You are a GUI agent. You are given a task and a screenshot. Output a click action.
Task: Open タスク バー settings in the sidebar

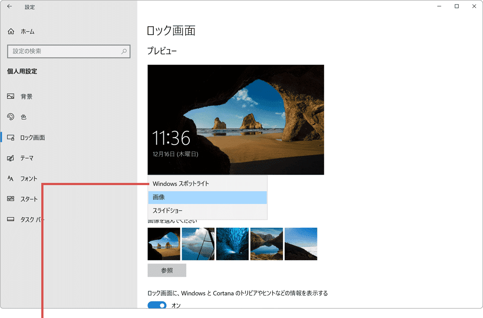coord(31,220)
